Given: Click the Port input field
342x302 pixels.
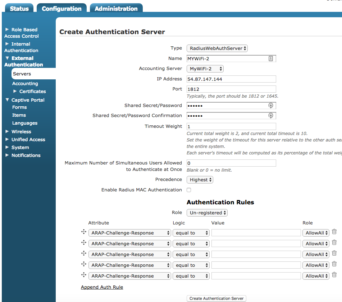Looking at the screenshot, I should [x=231, y=89].
